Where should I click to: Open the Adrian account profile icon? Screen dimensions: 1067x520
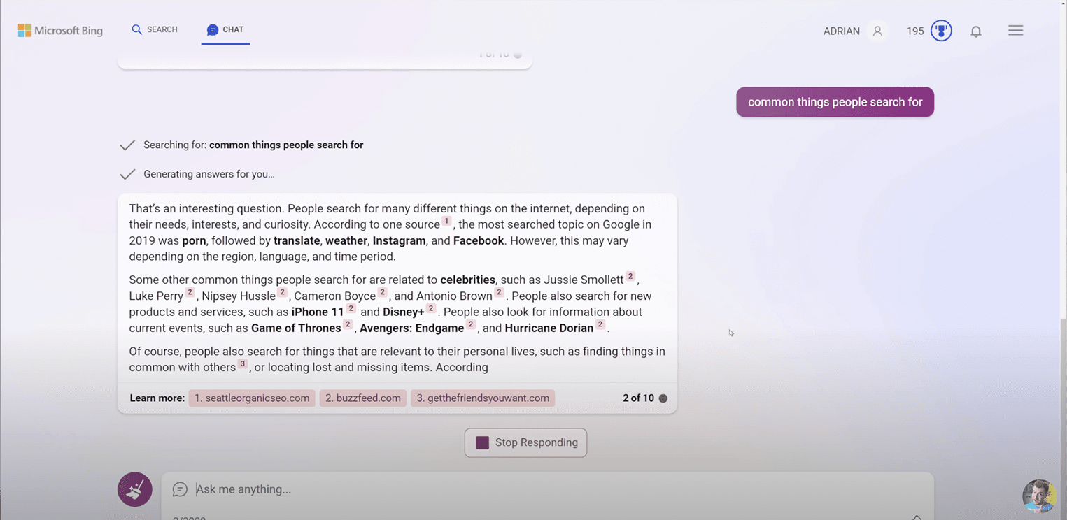tap(877, 31)
